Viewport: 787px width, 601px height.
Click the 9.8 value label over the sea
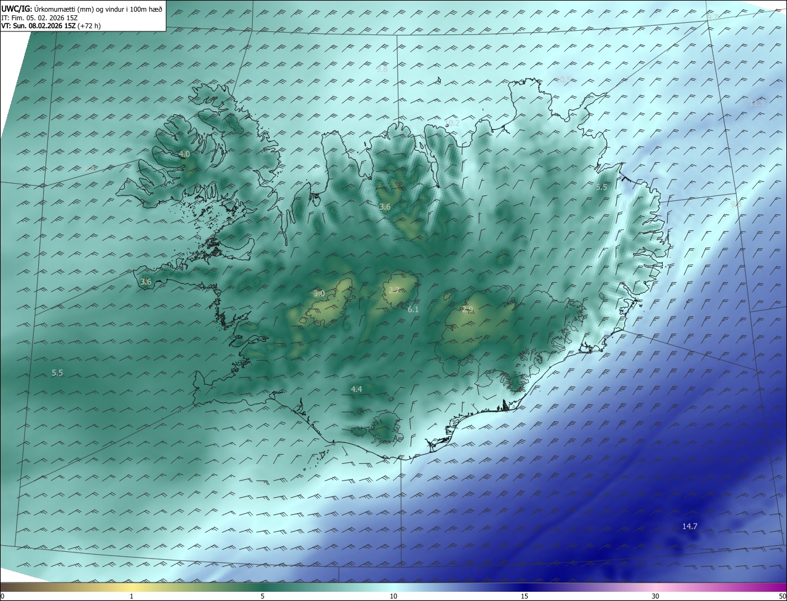click(382, 69)
